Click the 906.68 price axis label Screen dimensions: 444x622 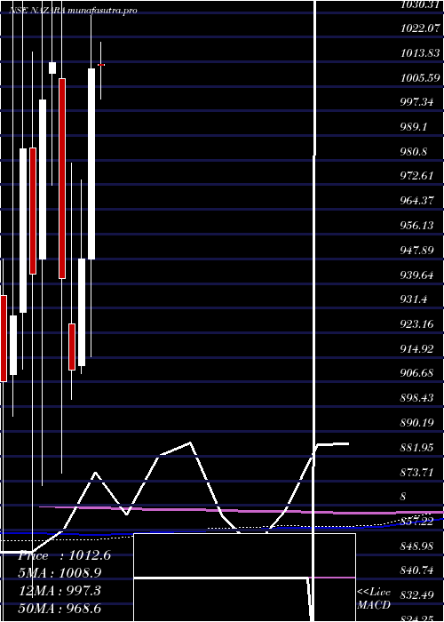(x=416, y=373)
